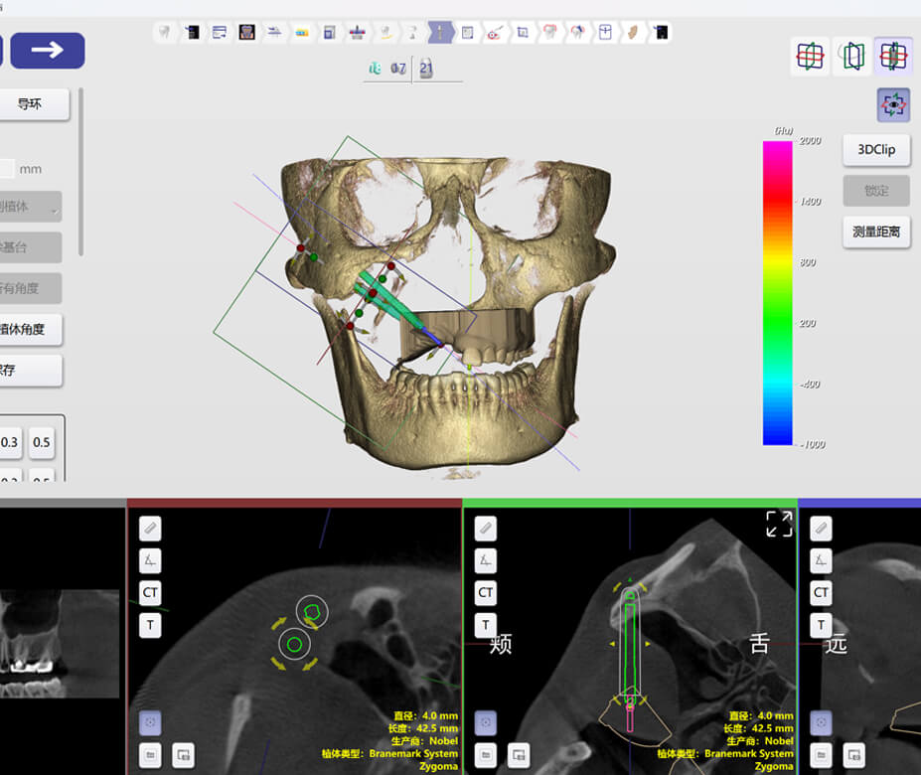Click the CT button in red-bordered view
This screenshot has width=921, height=775.
pos(150,593)
